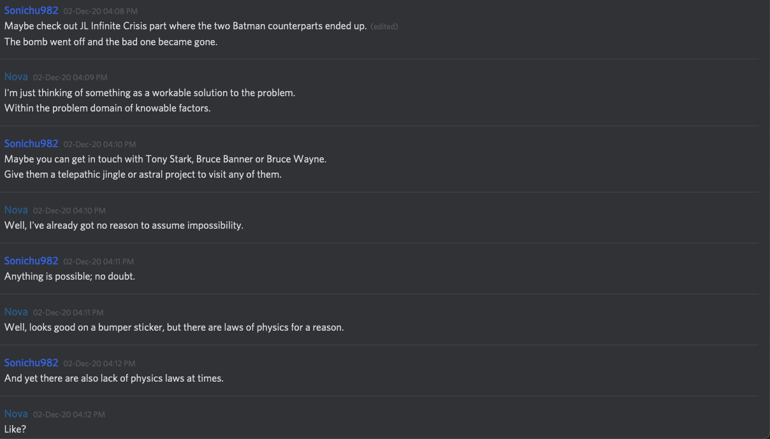Click Sonichu982 username on the 04:12 PM message
The height and width of the screenshot is (439, 770).
tap(31, 363)
